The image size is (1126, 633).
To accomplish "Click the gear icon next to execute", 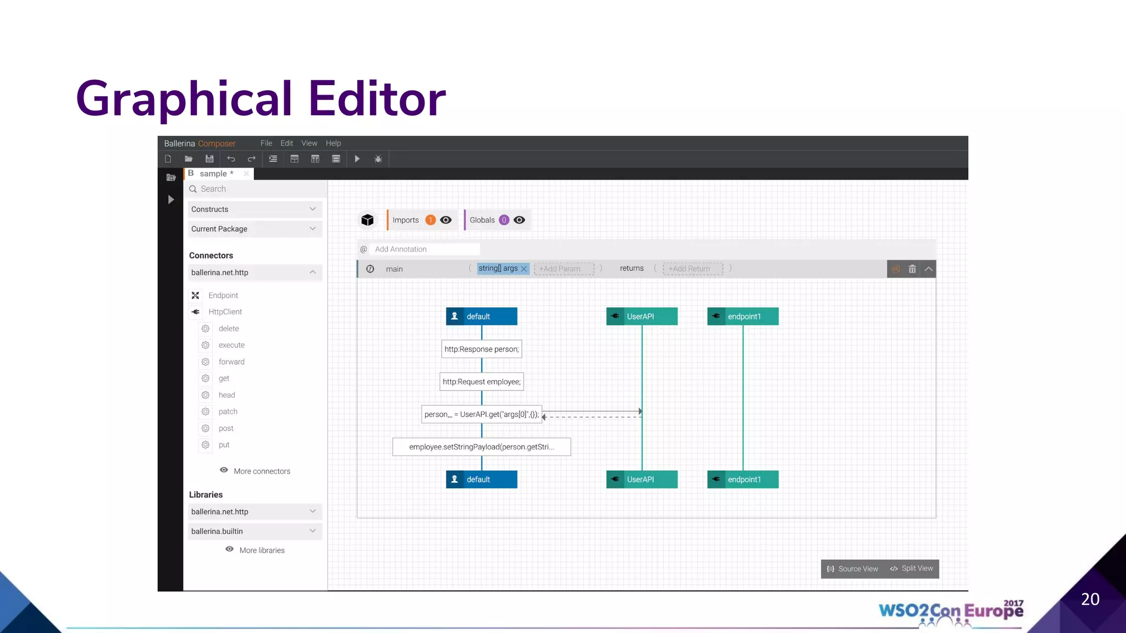I will (x=205, y=345).
